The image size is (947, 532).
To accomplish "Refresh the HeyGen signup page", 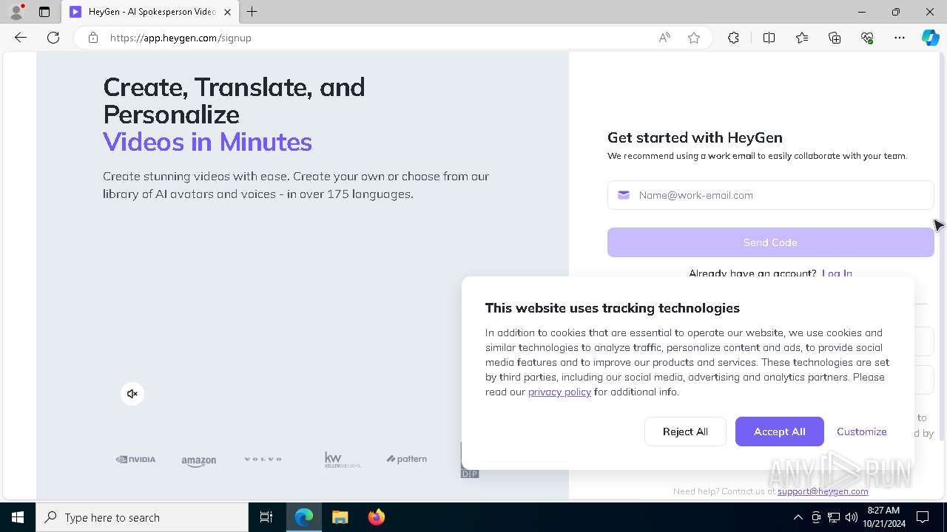I will [x=53, y=38].
